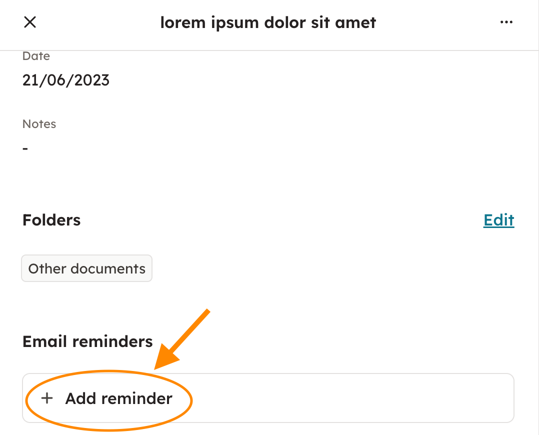
Task: Close the document details panel
Action: (x=30, y=22)
